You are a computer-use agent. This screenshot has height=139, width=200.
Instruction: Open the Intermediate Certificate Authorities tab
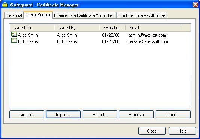pos(84,15)
